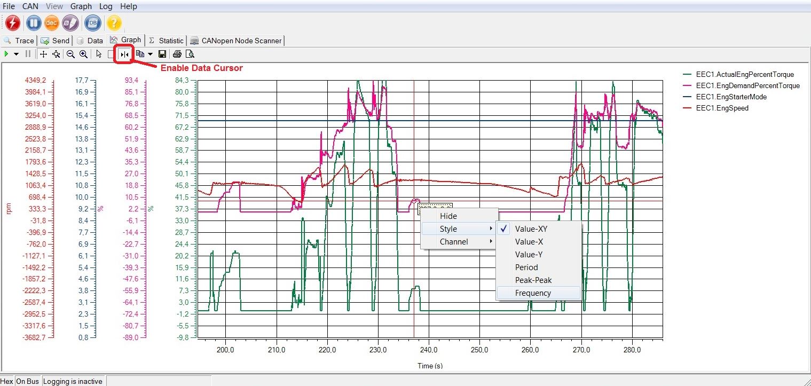Check the Frequency style option

(x=533, y=293)
